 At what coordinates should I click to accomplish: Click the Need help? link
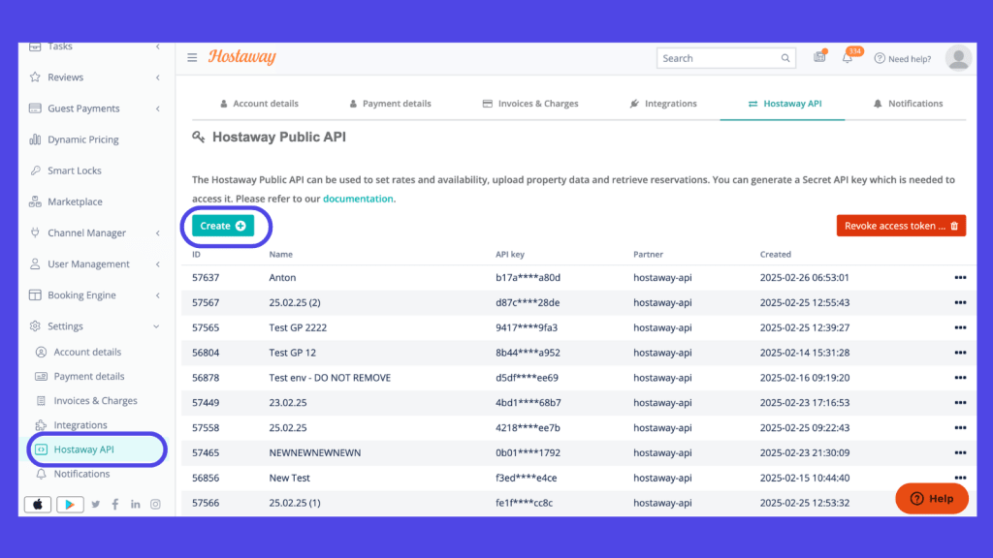click(x=903, y=58)
